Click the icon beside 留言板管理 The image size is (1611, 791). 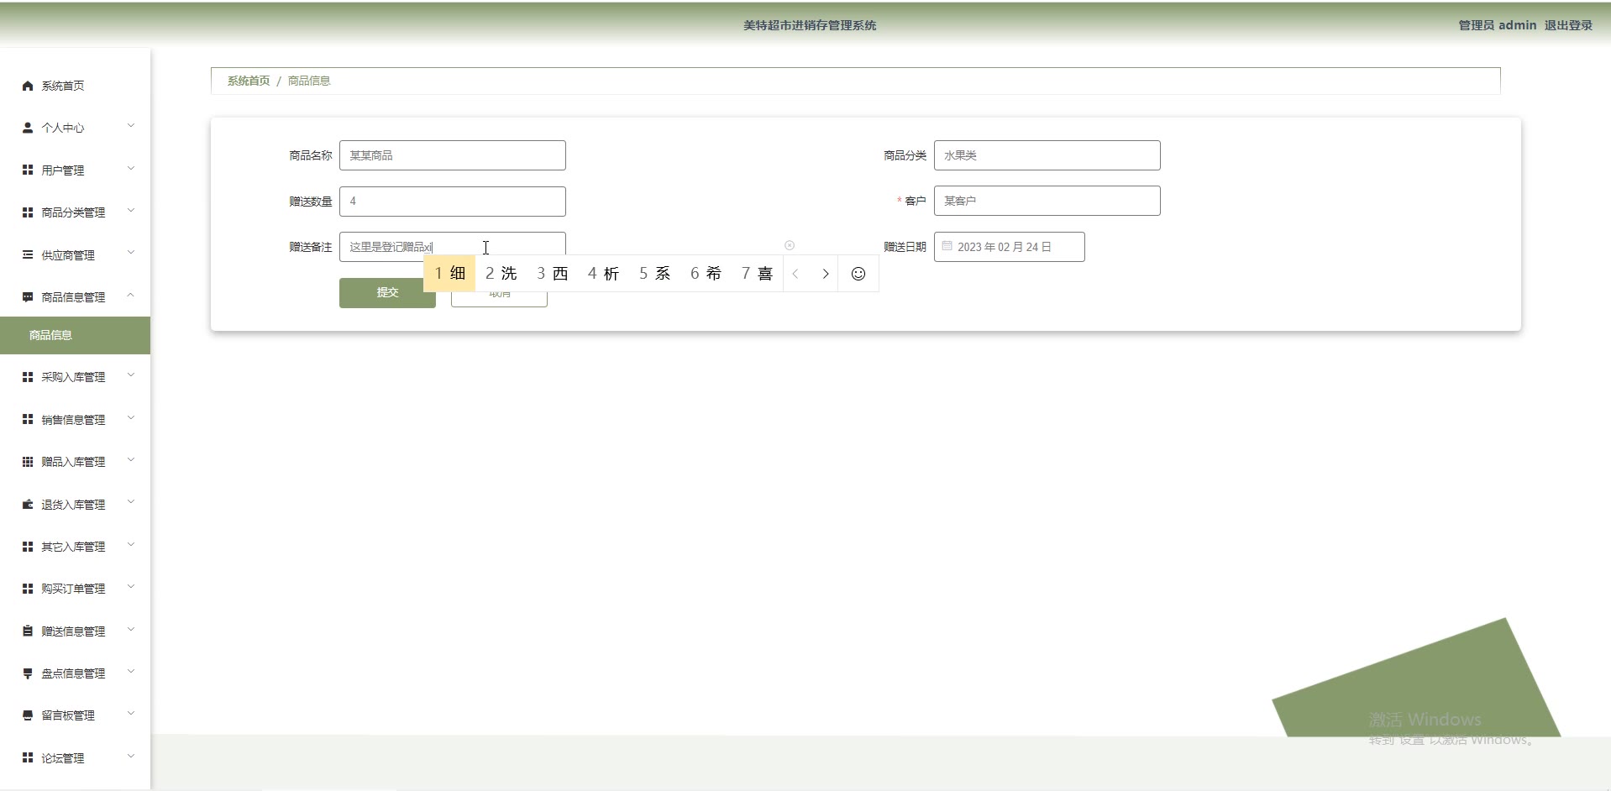pos(28,715)
